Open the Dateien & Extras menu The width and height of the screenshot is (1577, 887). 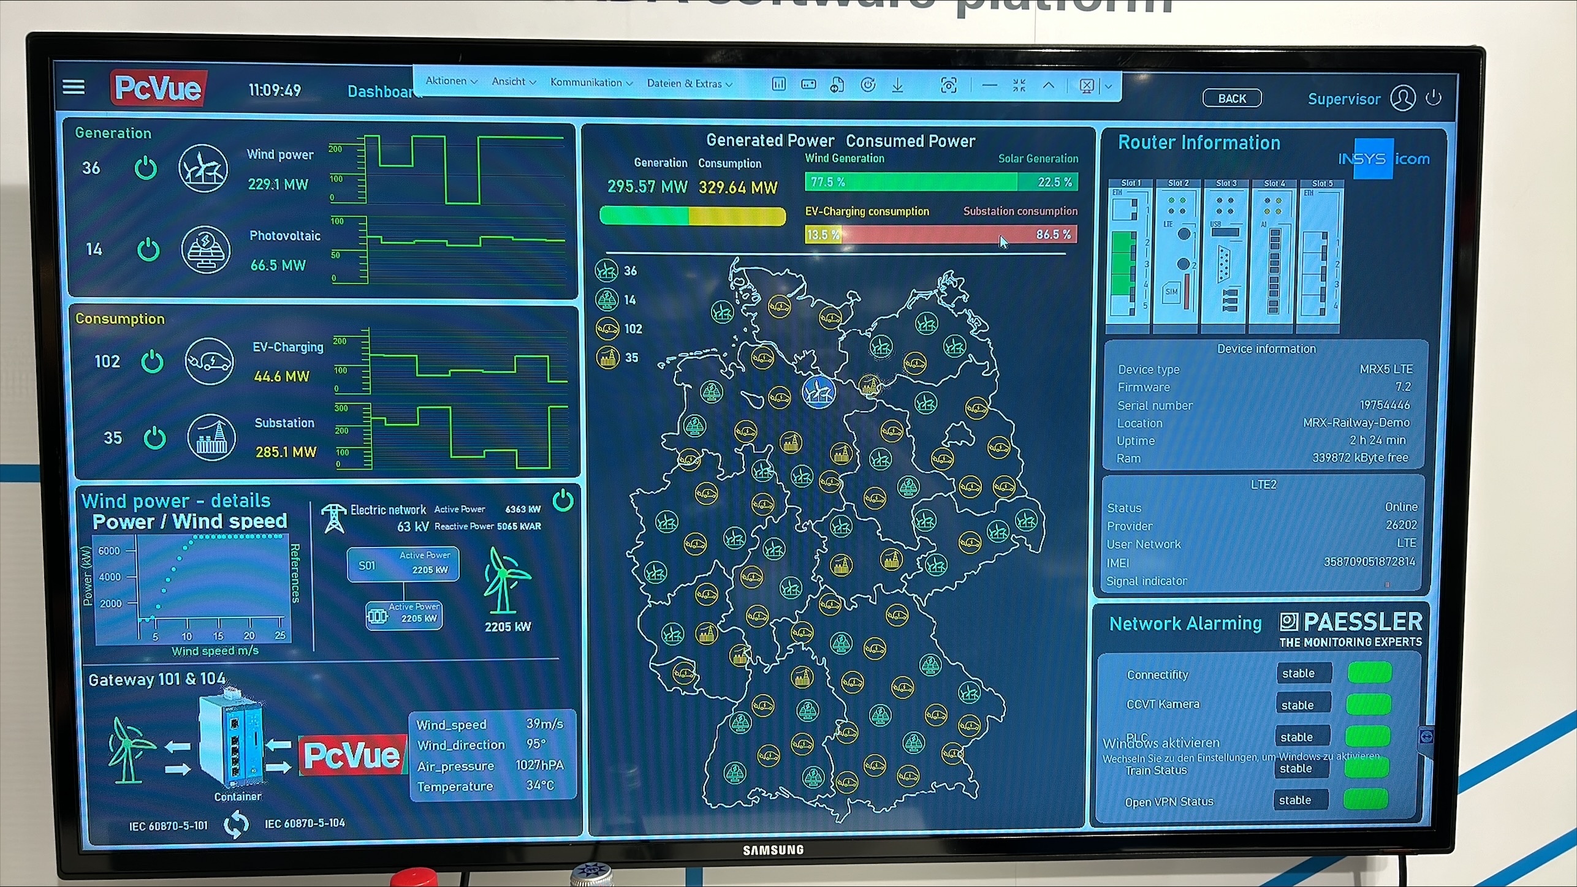click(689, 84)
